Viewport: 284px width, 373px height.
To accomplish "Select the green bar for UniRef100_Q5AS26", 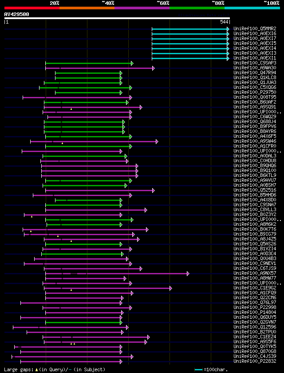I will coord(84,244).
